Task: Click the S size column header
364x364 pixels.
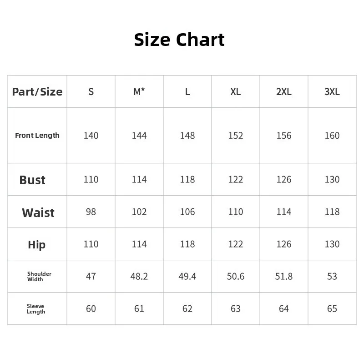Action: [91, 91]
